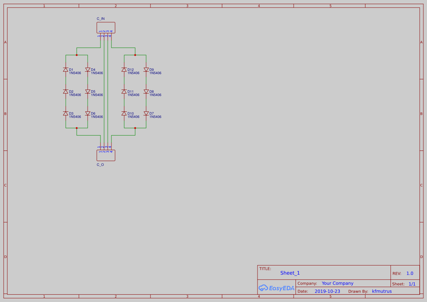Viewport: 427px width, 302px height.
Task: Select the C_IN connector symbol
Action: [x=105, y=27]
